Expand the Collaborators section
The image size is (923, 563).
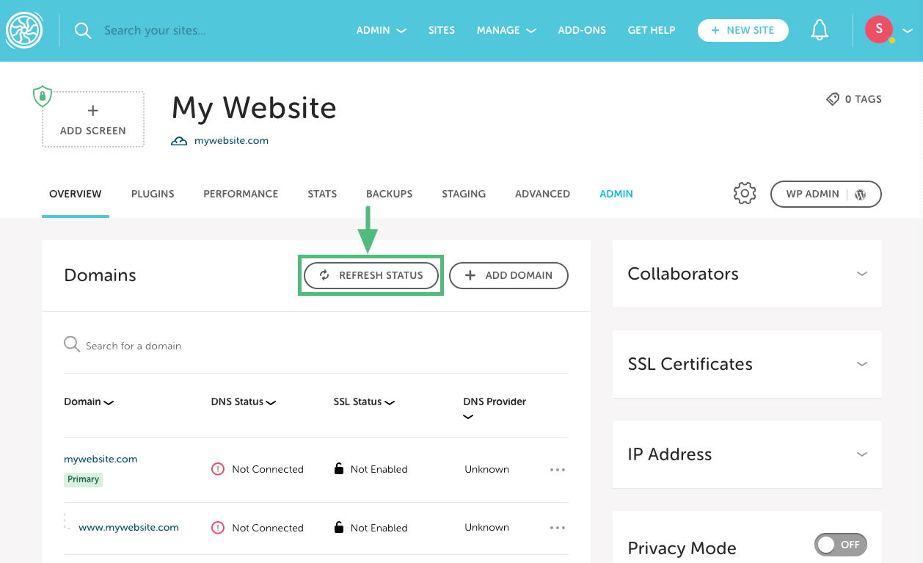[862, 273]
